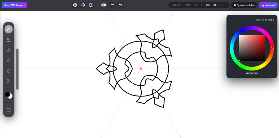Viewport: 279px width, 138px height.
Task: Click the #000000 hex value
Action: (252, 73)
